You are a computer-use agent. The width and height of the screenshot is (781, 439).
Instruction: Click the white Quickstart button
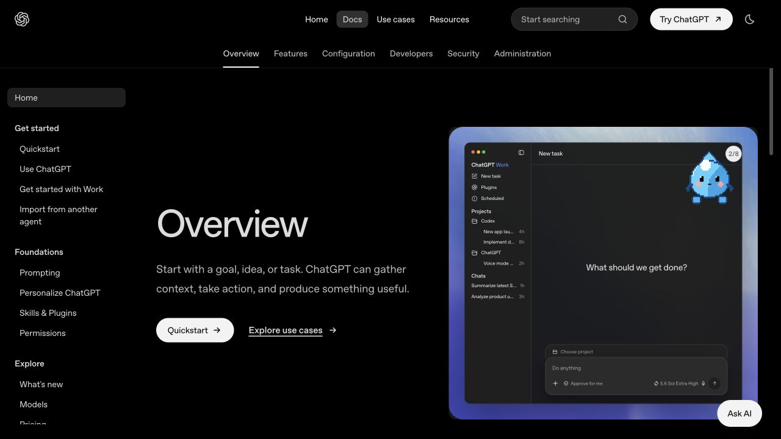click(195, 330)
